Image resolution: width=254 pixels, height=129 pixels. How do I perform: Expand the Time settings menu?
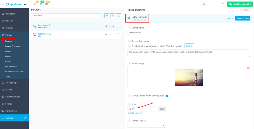14,83
